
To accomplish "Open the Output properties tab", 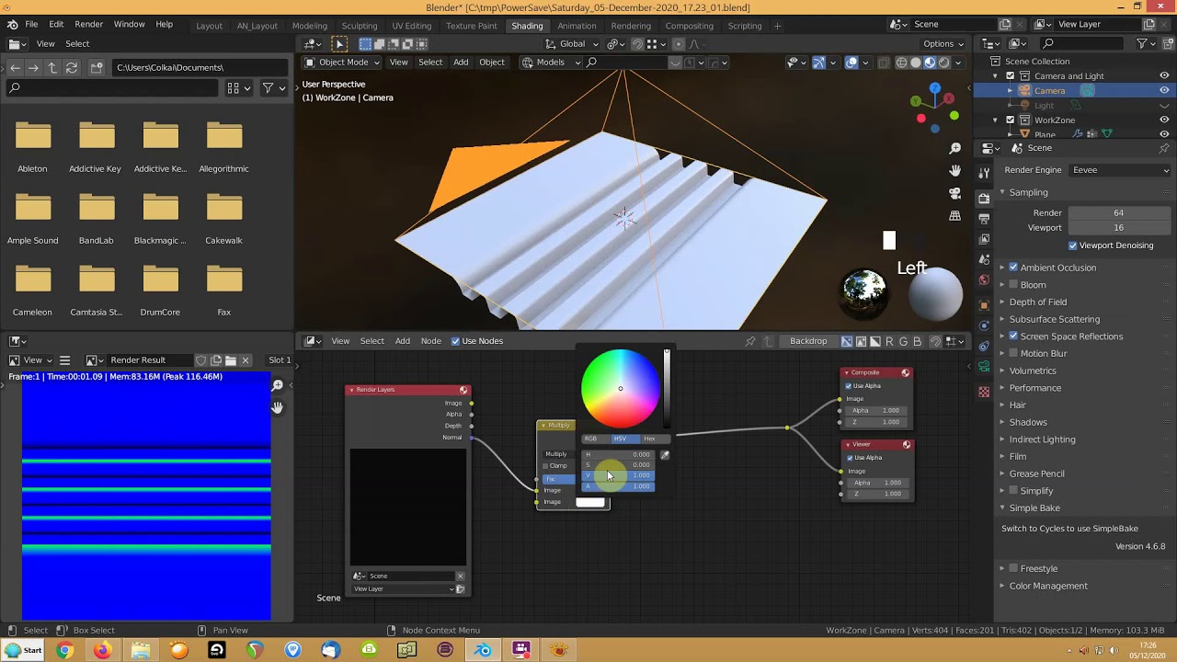I will [984, 219].
